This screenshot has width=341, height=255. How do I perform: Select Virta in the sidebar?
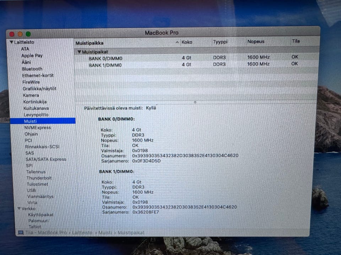(x=32, y=202)
